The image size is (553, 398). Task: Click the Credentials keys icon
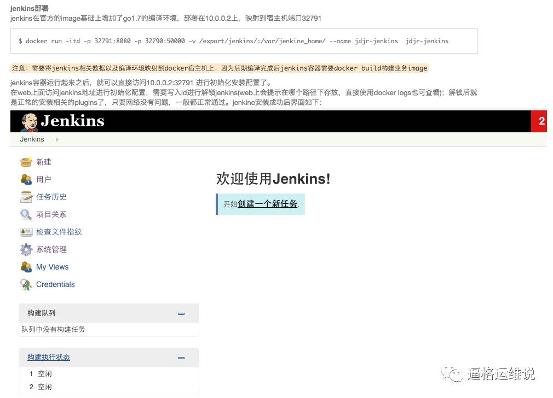26,285
